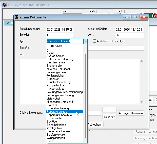
Task: Collapse the Typ dropdown arrow
Action: tap(85, 41)
